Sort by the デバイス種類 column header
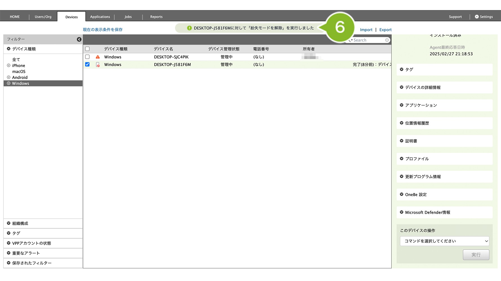501x281 pixels. (x=116, y=49)
